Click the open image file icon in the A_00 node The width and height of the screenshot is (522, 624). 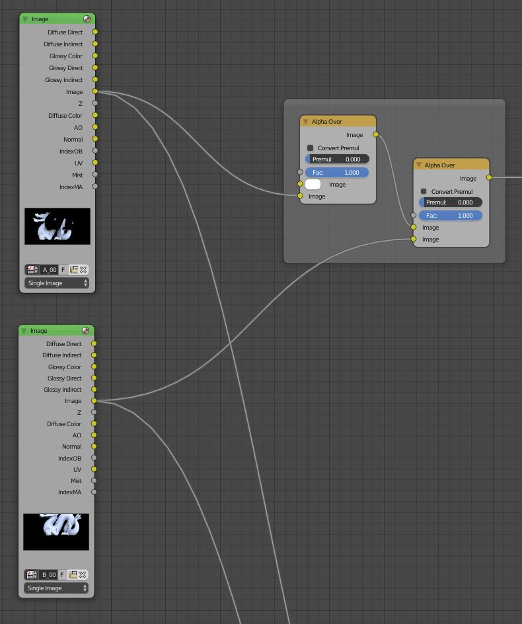coord(73,270)
